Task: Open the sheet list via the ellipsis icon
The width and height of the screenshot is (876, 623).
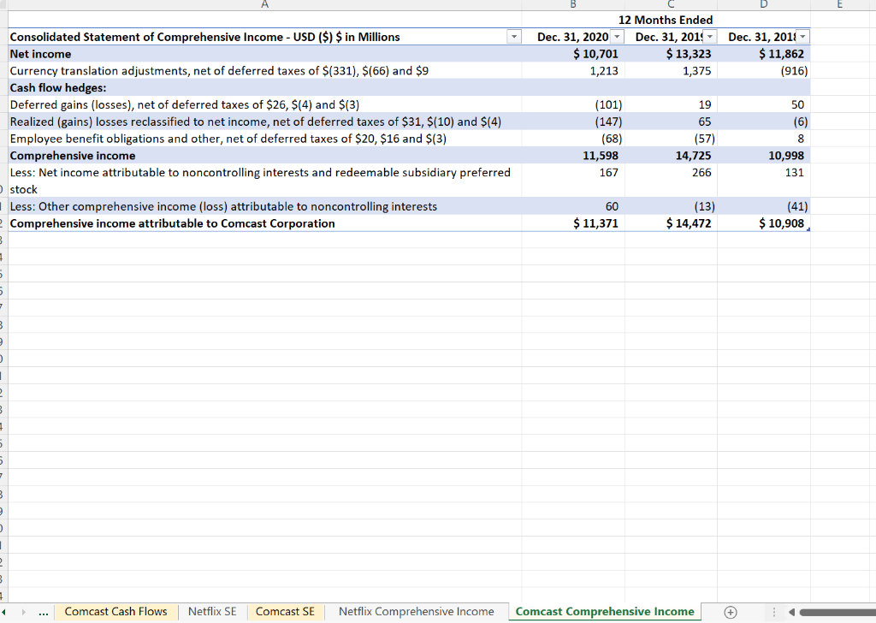Action: [x=43, y=612]
